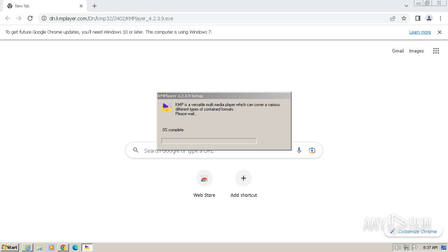Click KMPlayer 4.2.3.9 Setup title bar

click(224, 96)
